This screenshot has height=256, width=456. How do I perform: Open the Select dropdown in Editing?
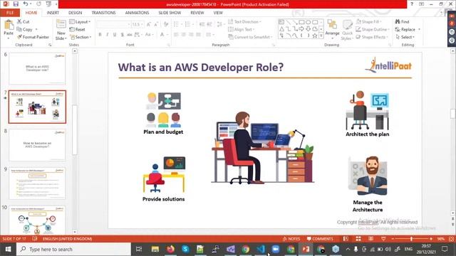coord(405,37)
